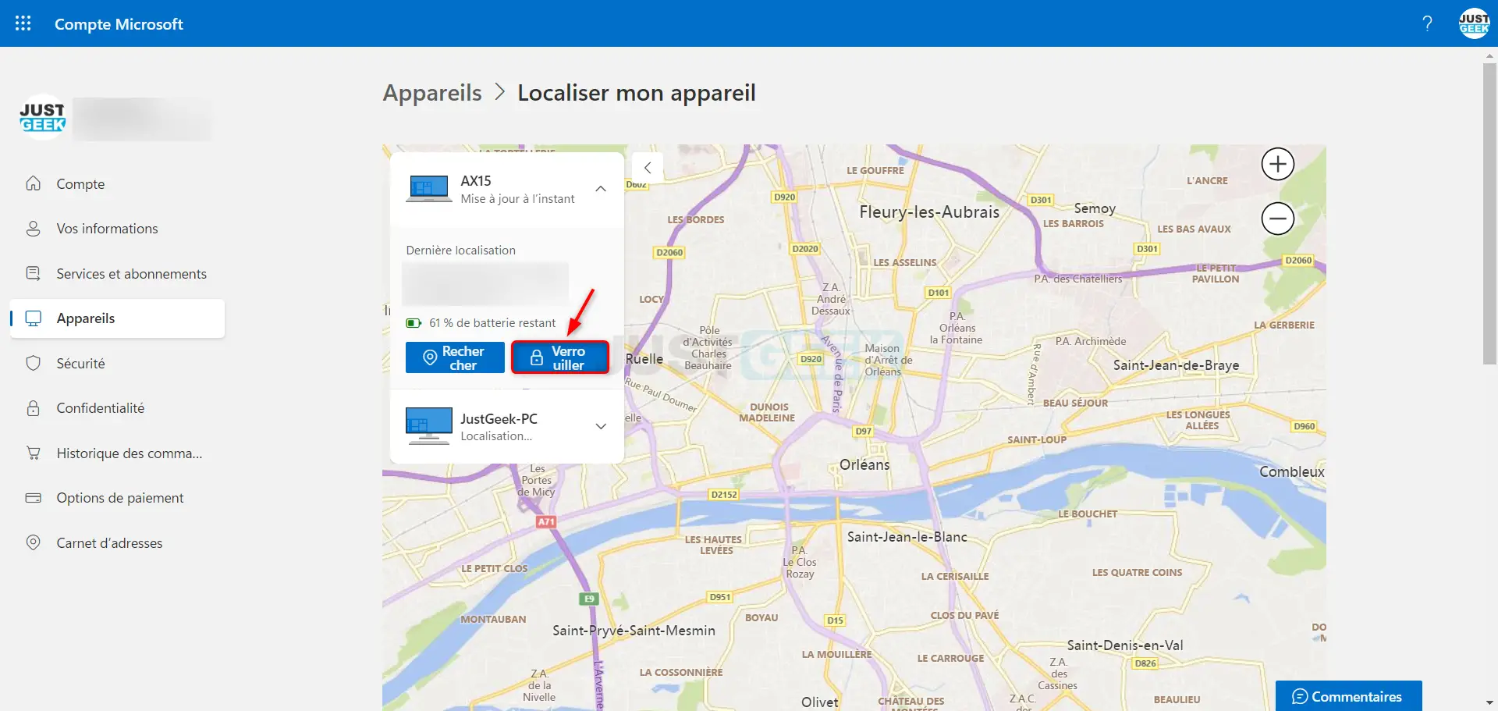This screenshot has height=711, width=1498.
Task: Click the Compte Microsoft header title
Action: [x=119, y=24]
